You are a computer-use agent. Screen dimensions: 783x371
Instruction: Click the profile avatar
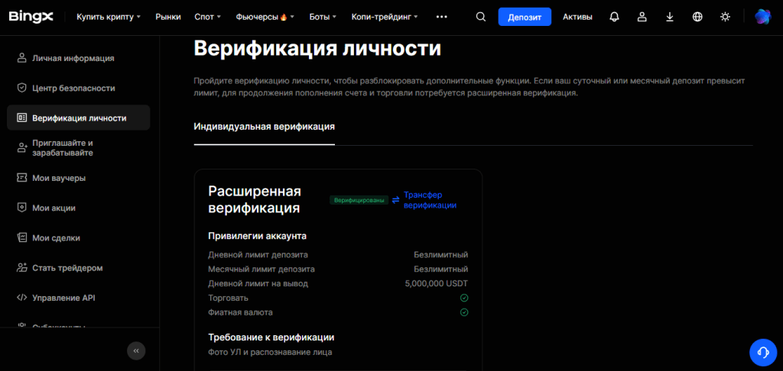coord(762,17)
